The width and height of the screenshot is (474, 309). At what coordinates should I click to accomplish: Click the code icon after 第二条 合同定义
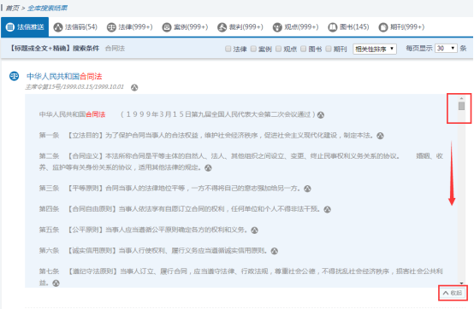[x=208, y=167]
